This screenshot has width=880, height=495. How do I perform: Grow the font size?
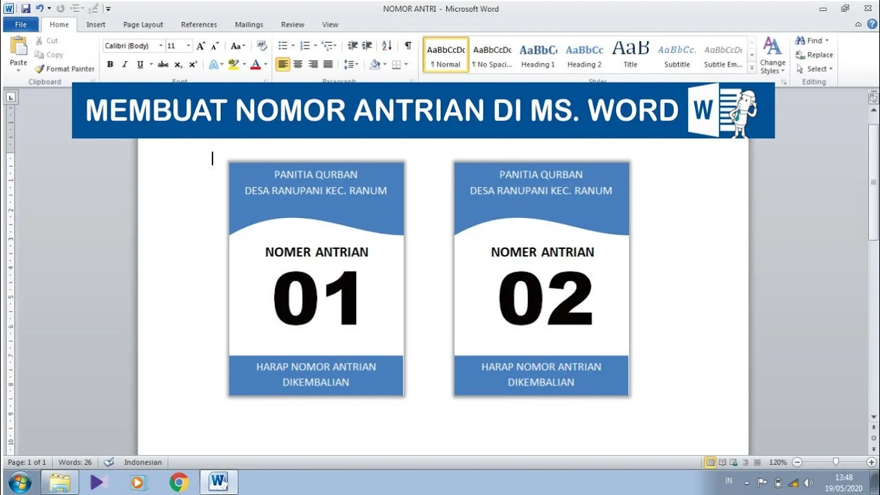pyautogui.click(x=201, y=46)
